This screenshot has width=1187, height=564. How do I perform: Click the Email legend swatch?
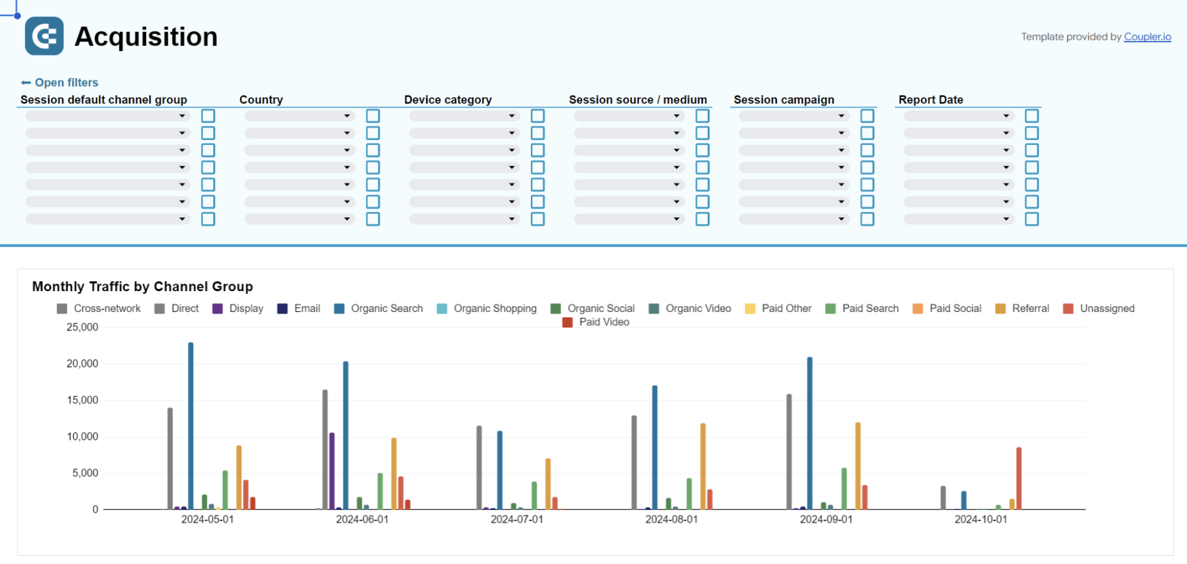coord(282,308)
